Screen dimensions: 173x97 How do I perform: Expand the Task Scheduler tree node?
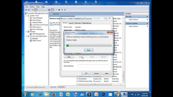28,18
